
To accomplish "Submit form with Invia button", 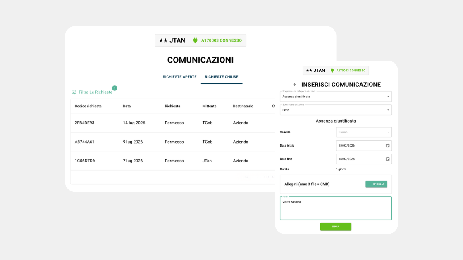I will (x=336, y=227).
